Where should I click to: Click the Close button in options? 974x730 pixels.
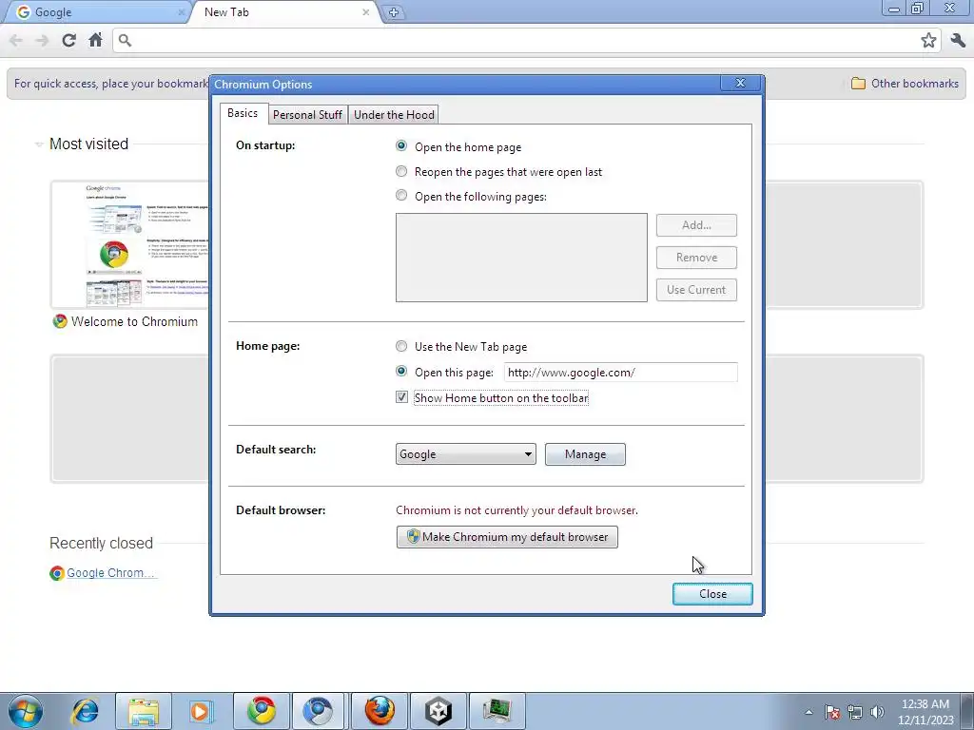[712, 594]
